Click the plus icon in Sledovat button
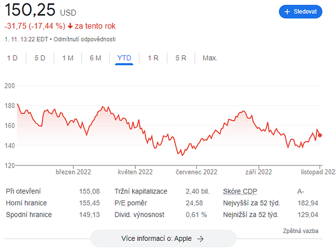Viewport: 336px width, 252px height. point(287,12)
